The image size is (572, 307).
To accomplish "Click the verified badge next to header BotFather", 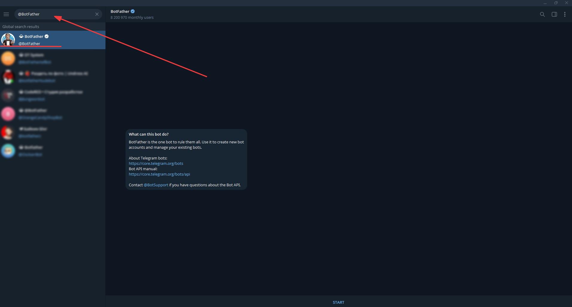I will pos(133,11).
